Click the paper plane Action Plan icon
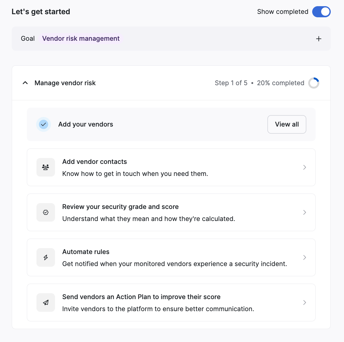344x342 pixels. (46, 302)
